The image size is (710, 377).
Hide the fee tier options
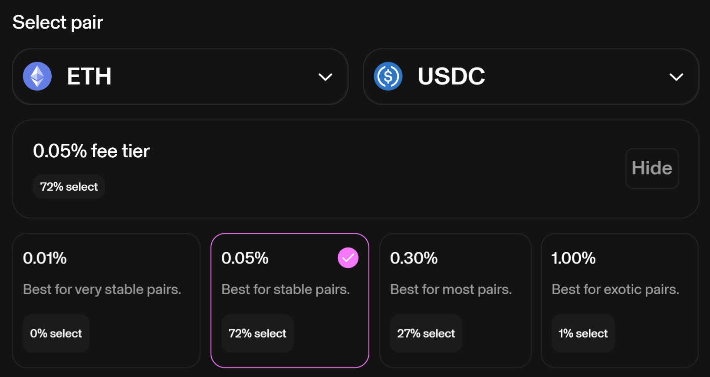pyautogui.click(x=652, y=169)
